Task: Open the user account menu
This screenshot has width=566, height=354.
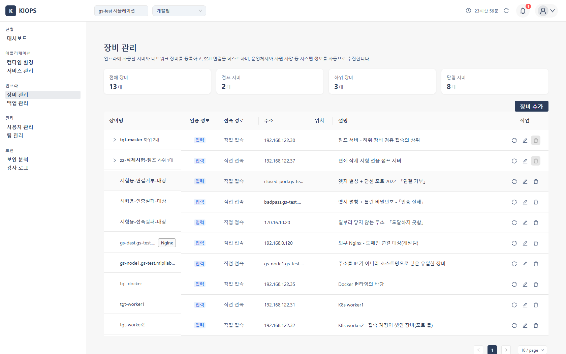Action: (546, 11)
